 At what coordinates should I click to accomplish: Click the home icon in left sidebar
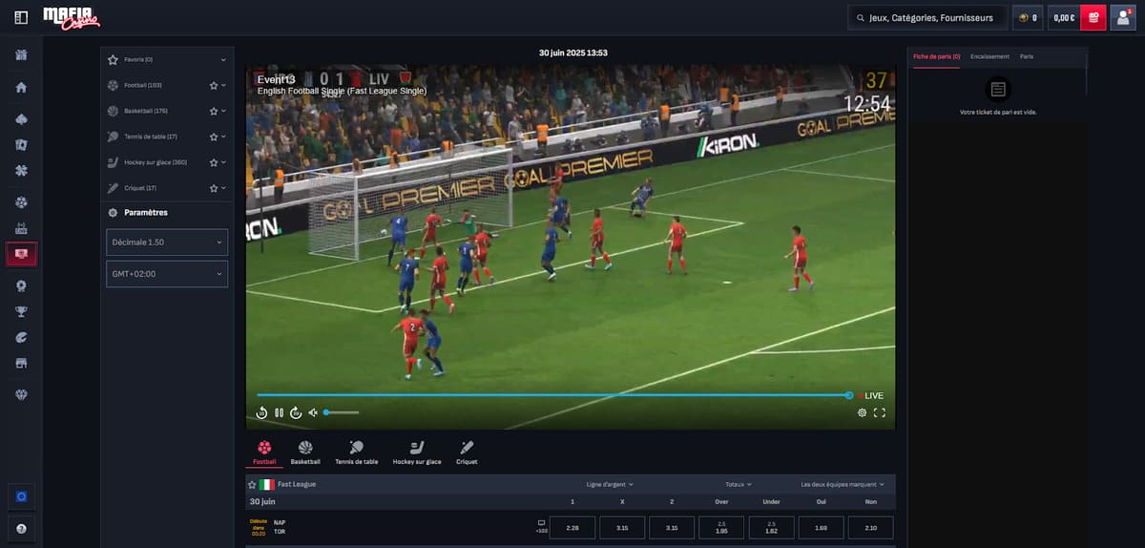[21, 88]
